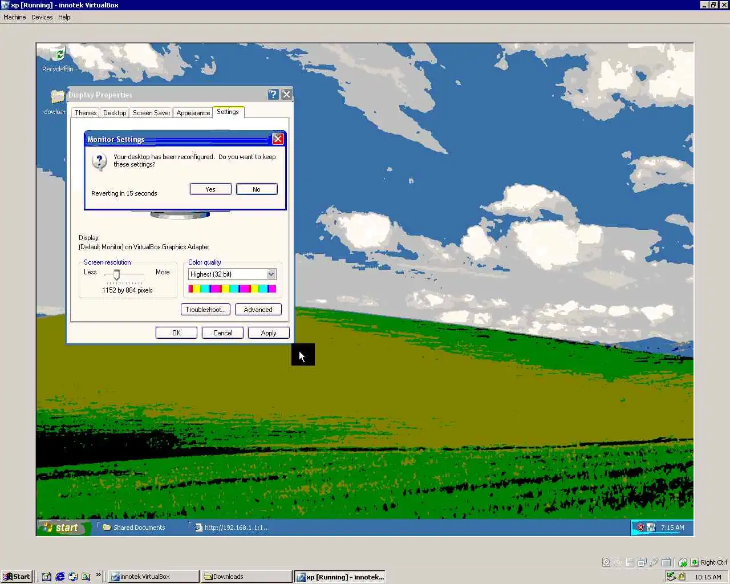Click the network adapter status icon
The image size is (730, 584).
[642, 562]
